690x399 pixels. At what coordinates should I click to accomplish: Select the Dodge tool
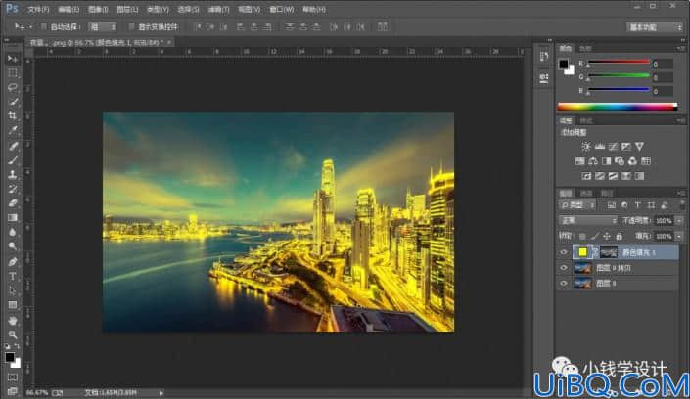click(x=13, y=245)
